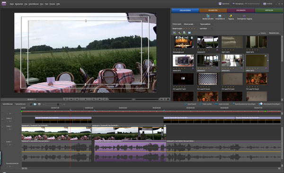This screenshot has width=284, height=173.
Task: Expand the Audio 1 track
Action: pyautogui.click(x=2, y=143)
